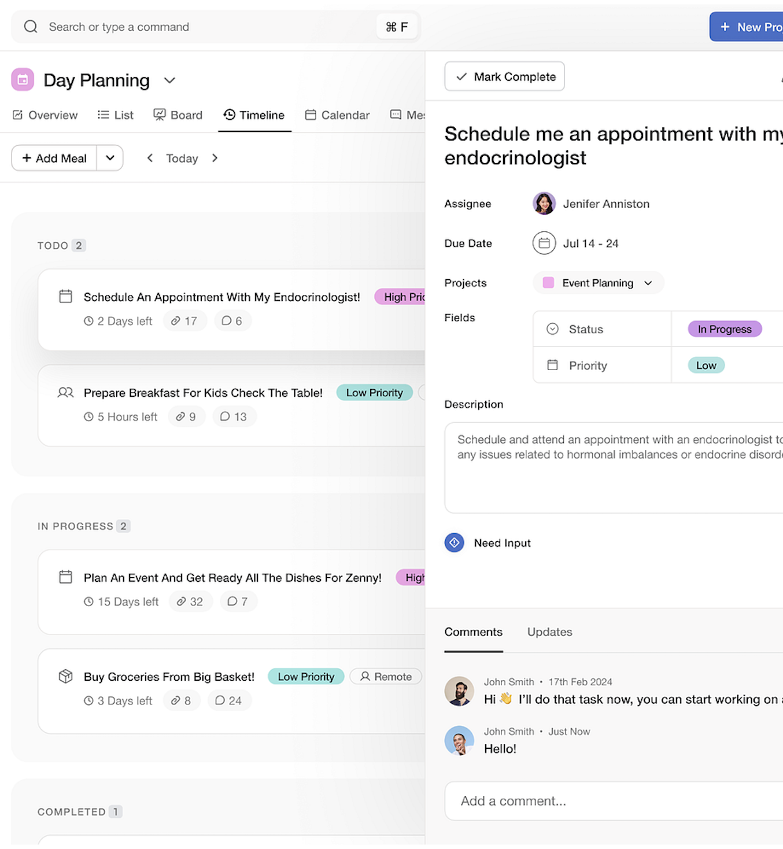This screenshot has height=849, width=783.
Task: Click people icon on Prepare Breakfast card
Action: tap(66, 393)
